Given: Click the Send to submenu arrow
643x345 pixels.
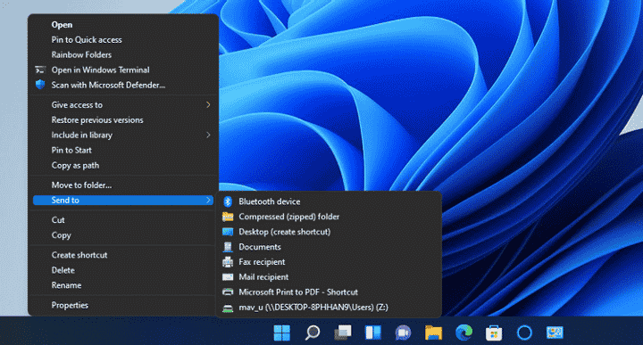Looking at the screenshot, I should point(208,200).
